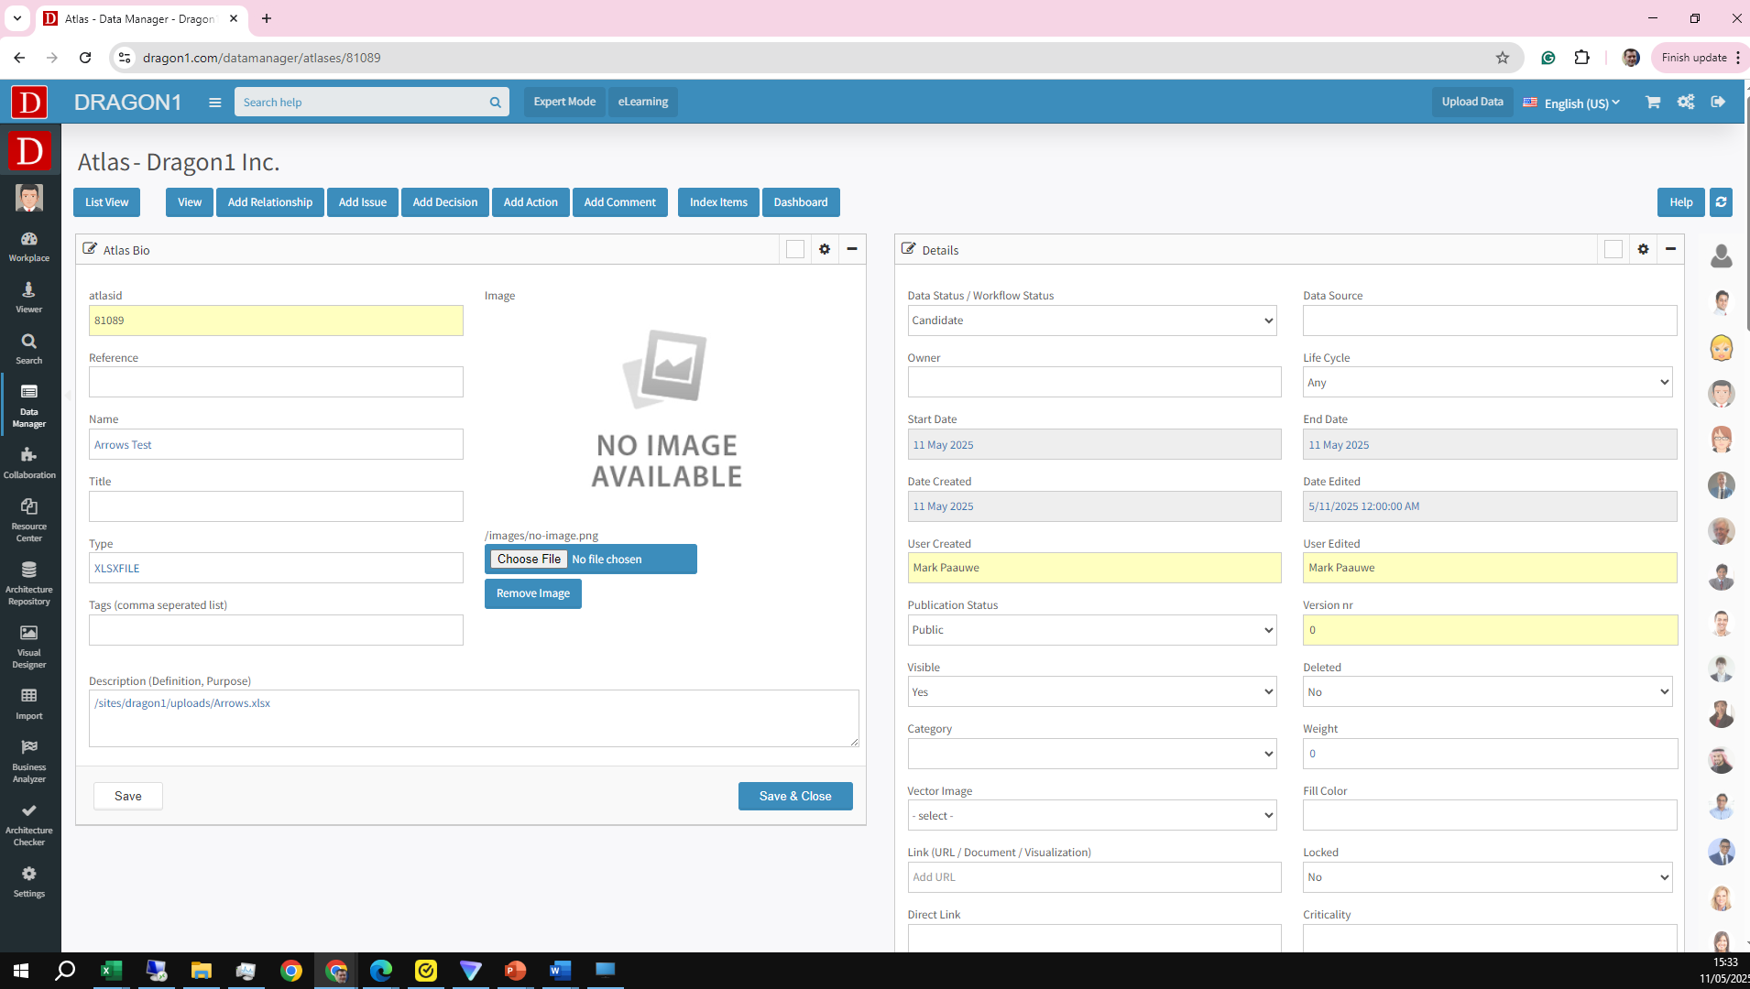Open the Life Cycle dropdown
Viewport: 1750px width, 989px height.
coord(1488,383)
